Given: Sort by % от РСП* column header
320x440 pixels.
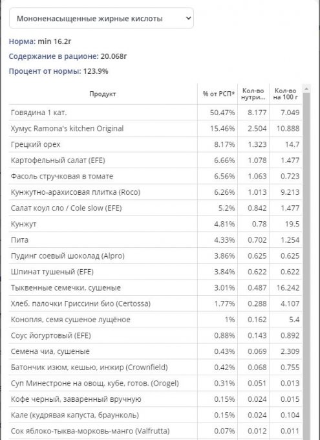Looking at the screenshot, I should (x=219, y=94).
